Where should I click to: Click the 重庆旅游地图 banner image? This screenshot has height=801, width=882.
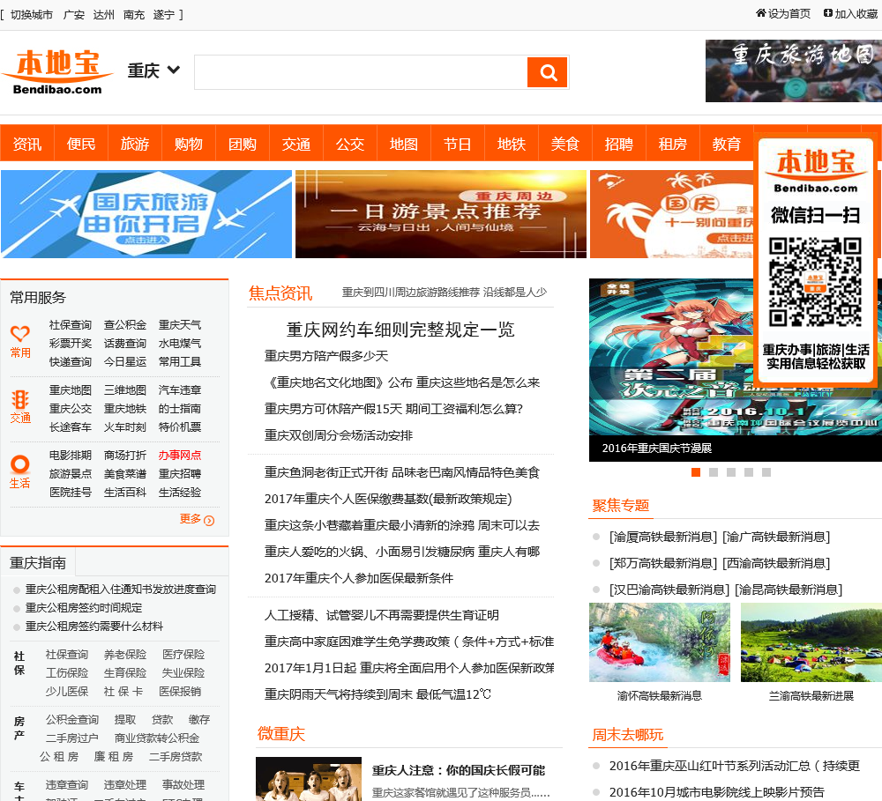click(x=793, y=70)
